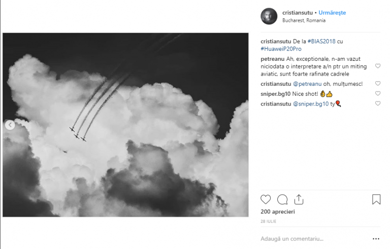Open the Bucharest, Romania location link
The width and height of the screenshot is (390, 249).
(304, 20)
